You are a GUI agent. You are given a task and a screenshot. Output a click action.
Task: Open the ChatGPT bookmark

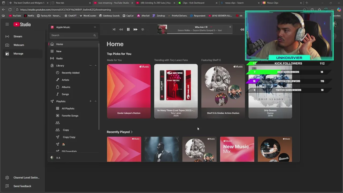point(70,16)
